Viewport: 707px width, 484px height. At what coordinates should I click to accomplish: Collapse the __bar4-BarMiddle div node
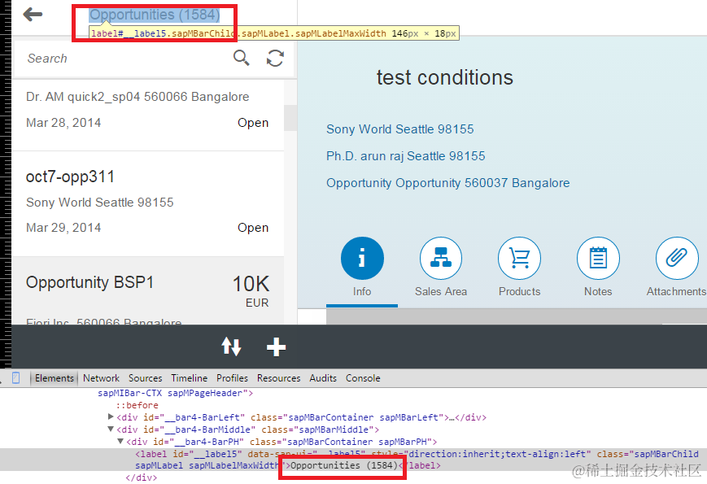(111, 429)
